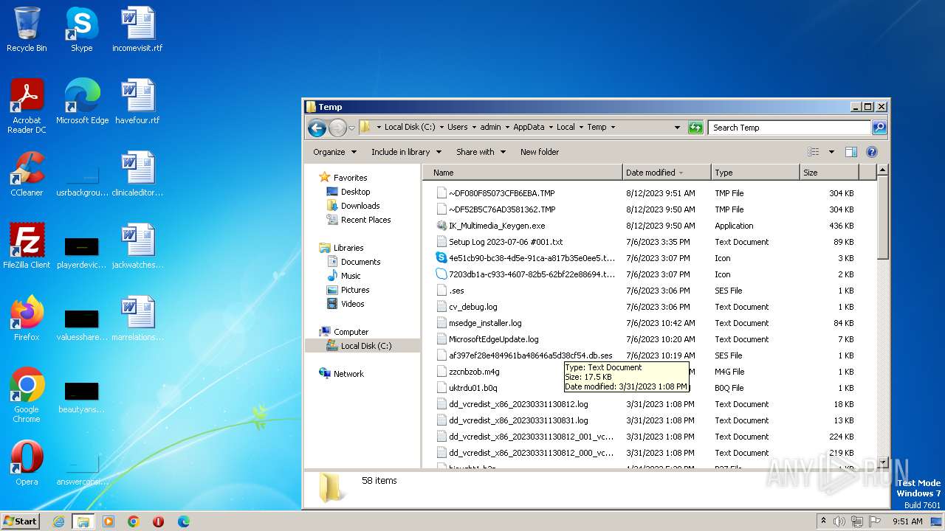This screenshot has width=945, height=531.
Task: Open Microsoft Edge desktop shortcut
Action: [82, 102]
